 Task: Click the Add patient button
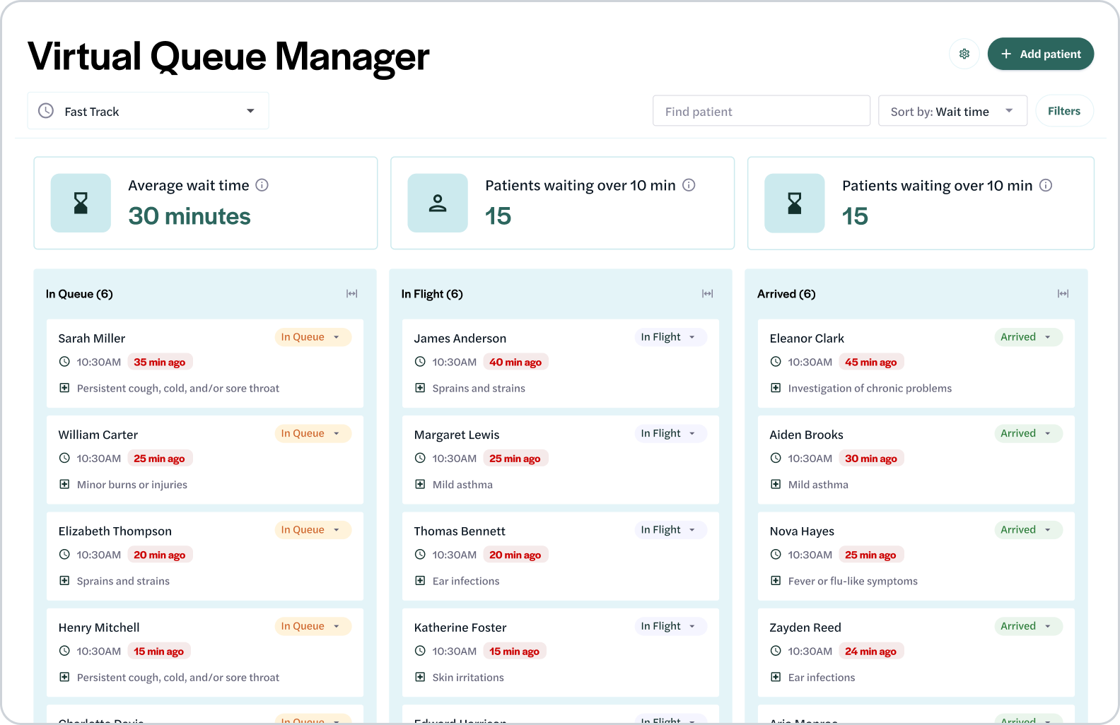click(1041, 54)
